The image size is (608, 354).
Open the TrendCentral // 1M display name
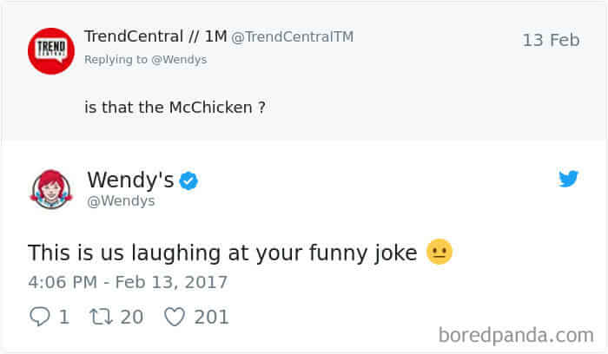pyautogui.click(x=155, y=36)
